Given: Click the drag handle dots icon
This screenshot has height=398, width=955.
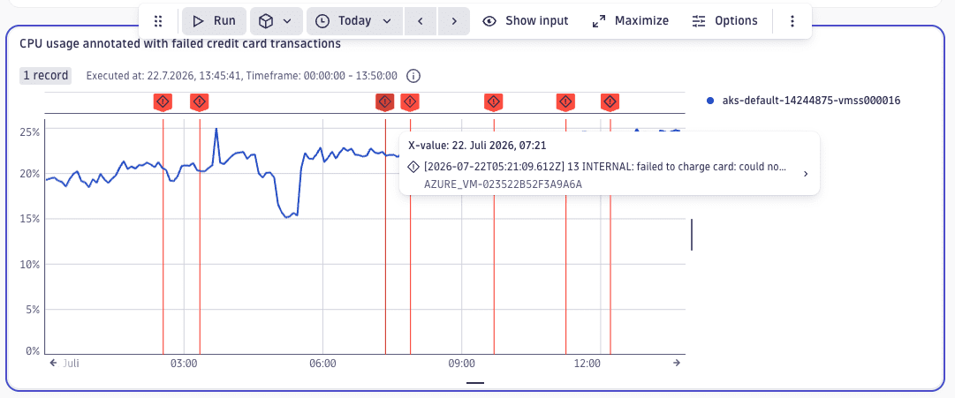Looking at the screenshot, I should point(158,21).
